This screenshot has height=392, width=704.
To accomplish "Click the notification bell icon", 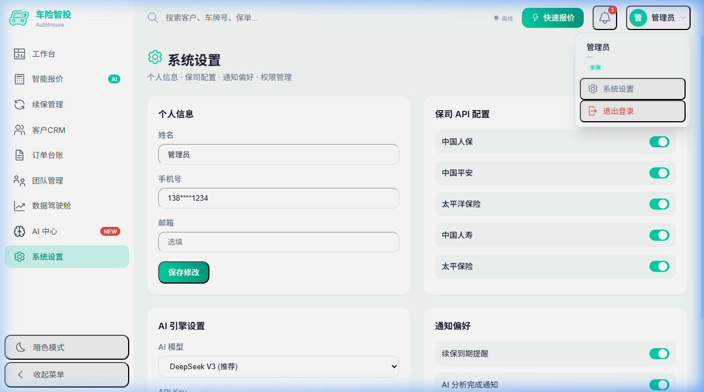I will [x=604, y=17].
